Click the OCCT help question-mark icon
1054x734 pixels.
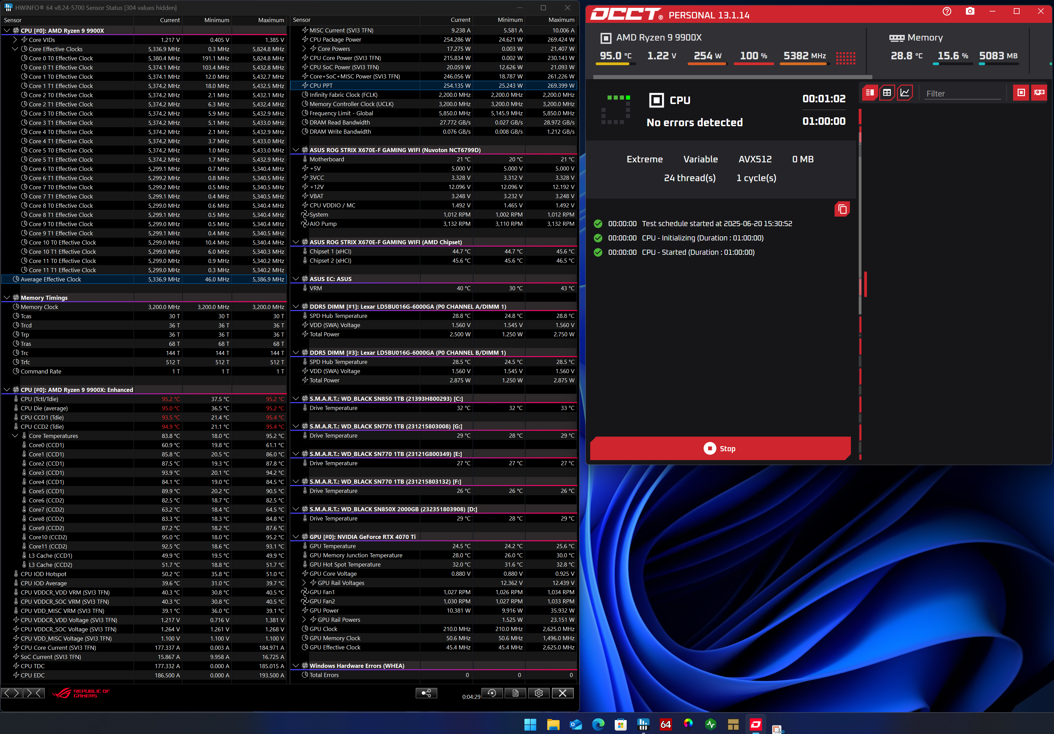point(947,12)
